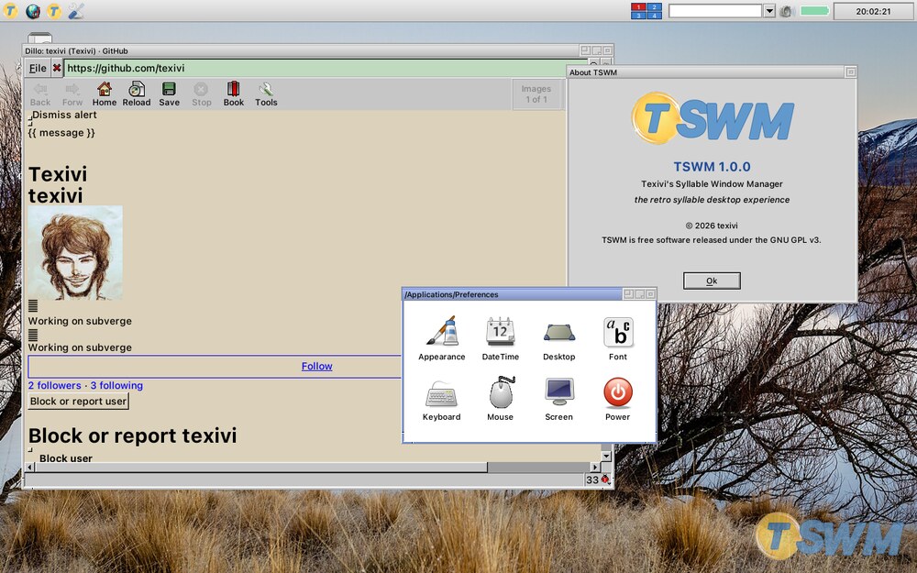This screenshot has height=573, width=917.
Task: Click the page count 33 in Dillo status bar
Action: [591, 479]
